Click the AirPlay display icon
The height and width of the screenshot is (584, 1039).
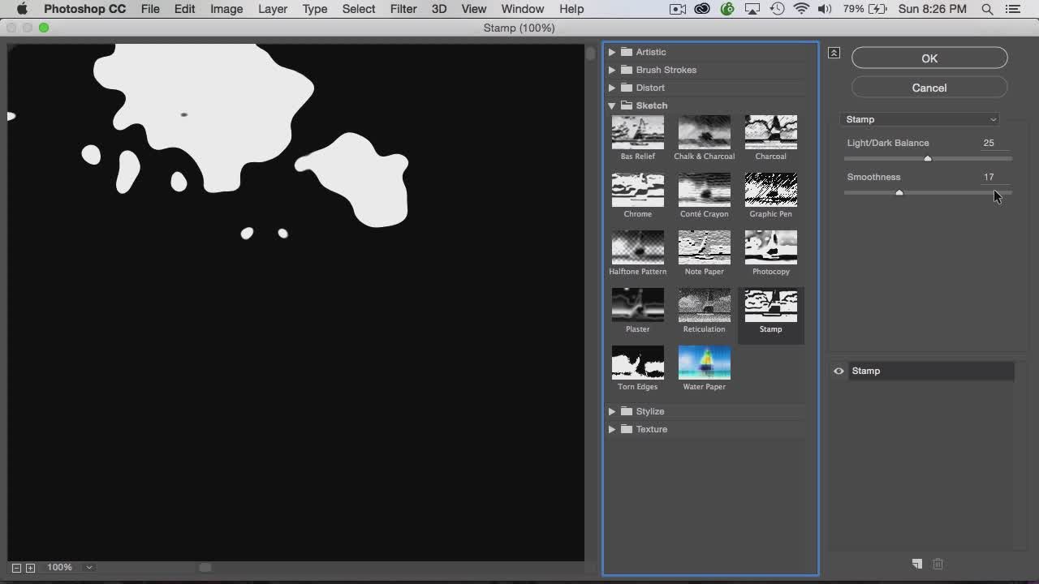coord(752,9)
